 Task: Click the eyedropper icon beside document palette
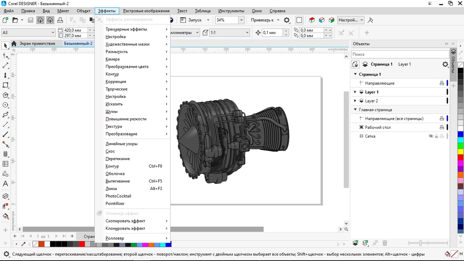(x=23, y=244)
